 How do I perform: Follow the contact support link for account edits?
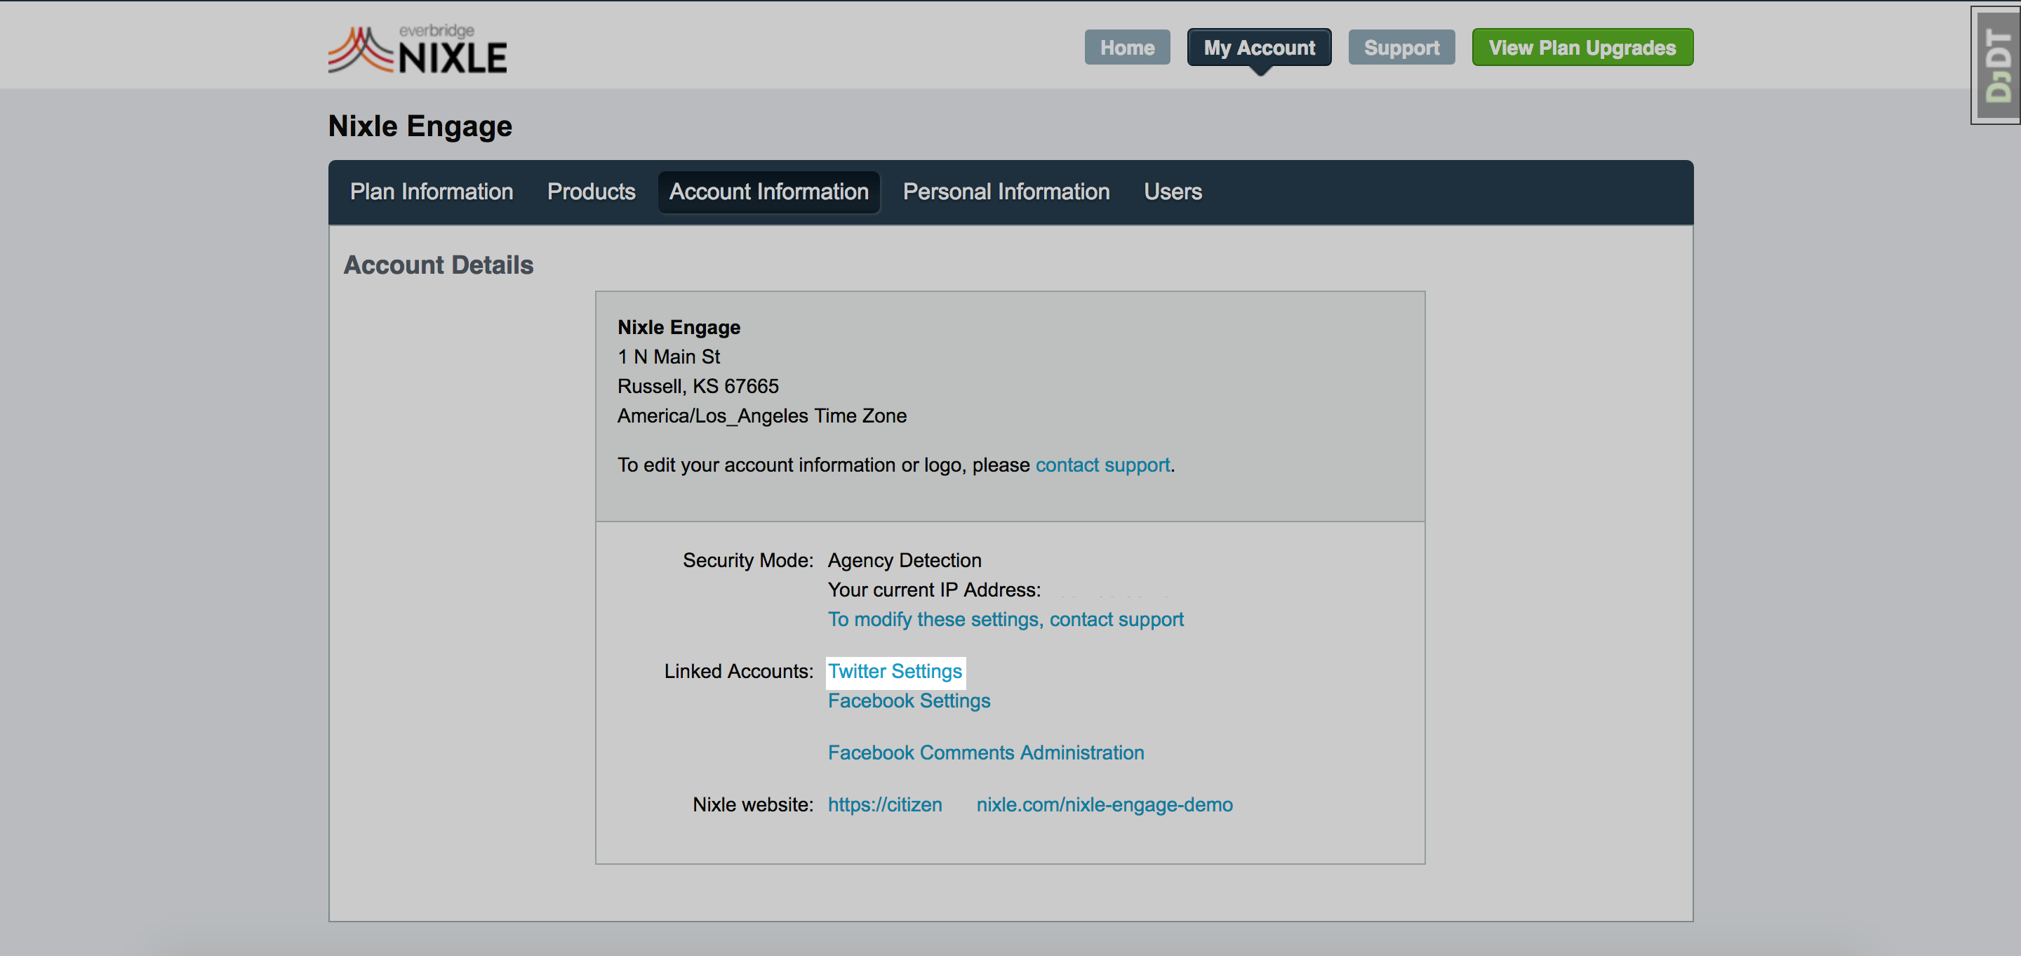click(1102, 465)
